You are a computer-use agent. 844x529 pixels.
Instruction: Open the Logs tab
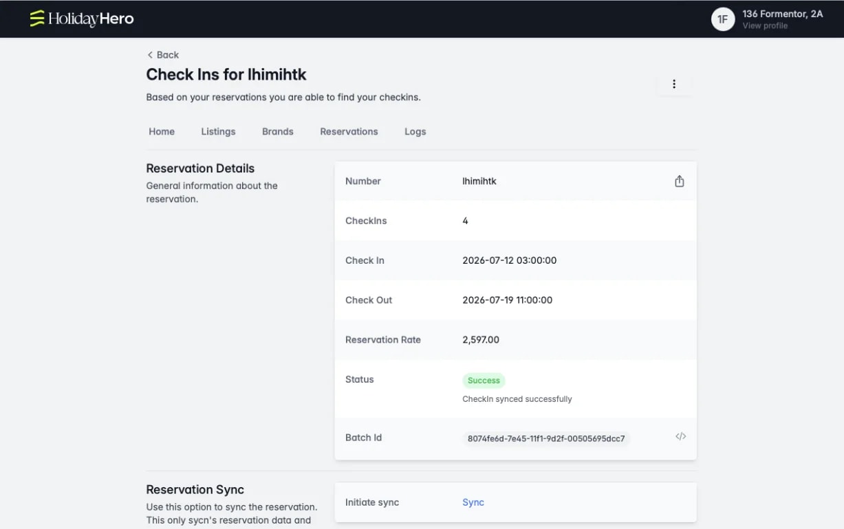(x=415, y=131)
